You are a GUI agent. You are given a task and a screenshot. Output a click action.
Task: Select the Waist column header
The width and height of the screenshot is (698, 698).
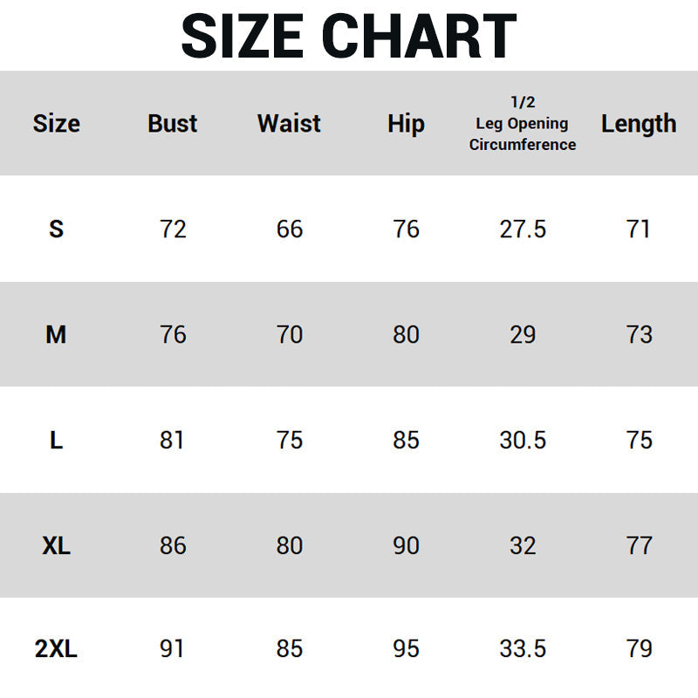tap(289, 124)
